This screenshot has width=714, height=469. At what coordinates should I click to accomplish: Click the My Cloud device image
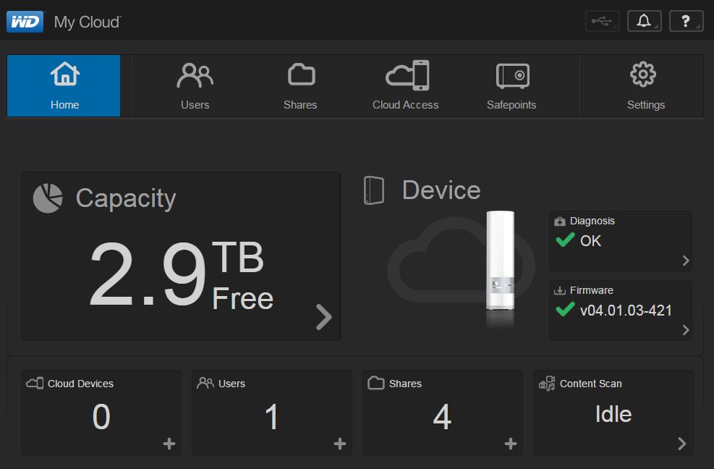pyautogui.click(x=500, y=261)
